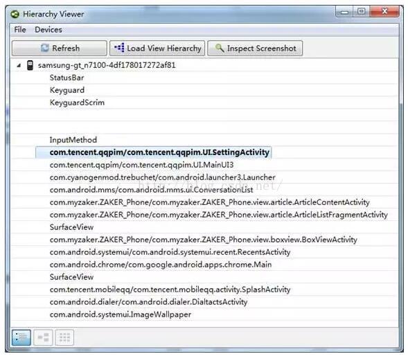408x356 pixels.
Task: Select the qqpim UI.MainUI3 entry
Action: (141, 165)
